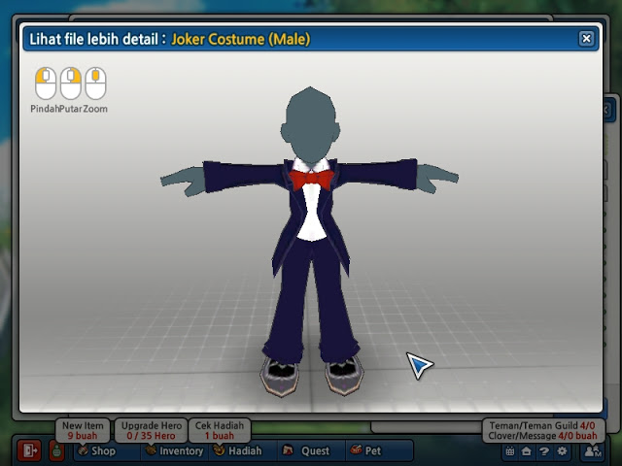Image resolution: width=622 pixels, height=466 pixels.
Task: Click the calendar icon in bottom bar
Action: click(x=510, y=450)
